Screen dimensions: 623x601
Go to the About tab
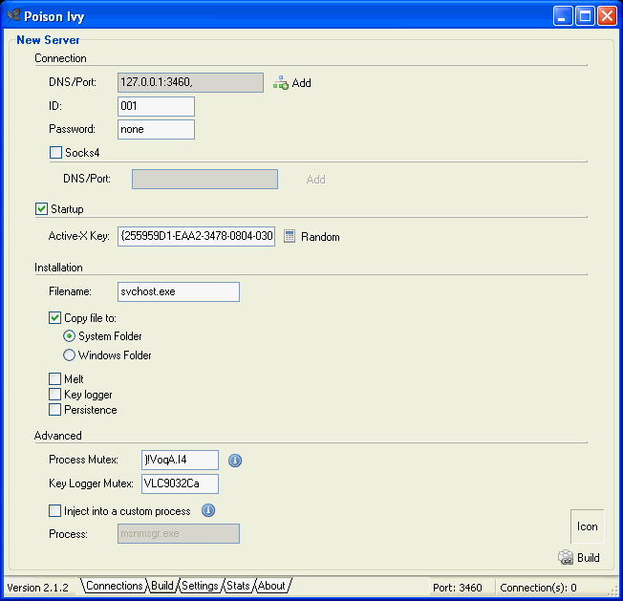tap(271, 586)
